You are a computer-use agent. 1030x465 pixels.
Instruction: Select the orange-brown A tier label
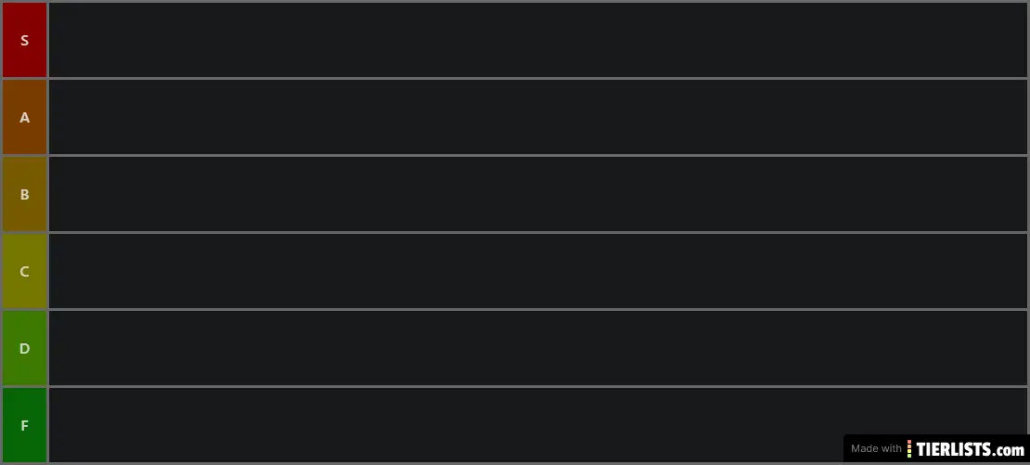pyautogui.click(x=24, y=117)
